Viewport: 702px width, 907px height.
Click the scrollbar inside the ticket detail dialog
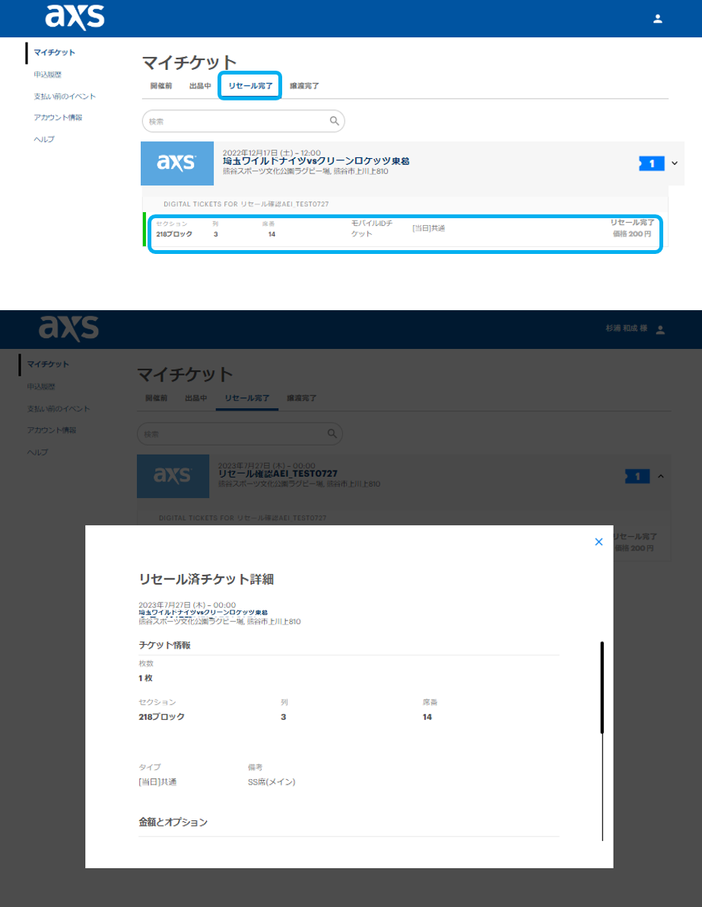602,688
